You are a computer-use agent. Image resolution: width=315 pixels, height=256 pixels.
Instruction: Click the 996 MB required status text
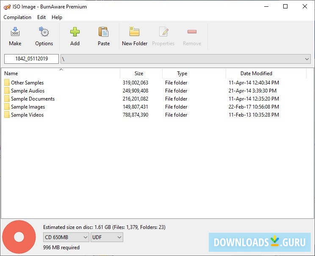[x=61, y=248]
